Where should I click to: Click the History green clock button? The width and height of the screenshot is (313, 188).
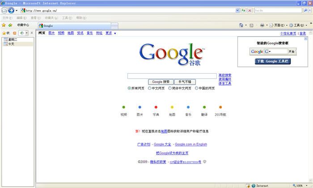22,33
